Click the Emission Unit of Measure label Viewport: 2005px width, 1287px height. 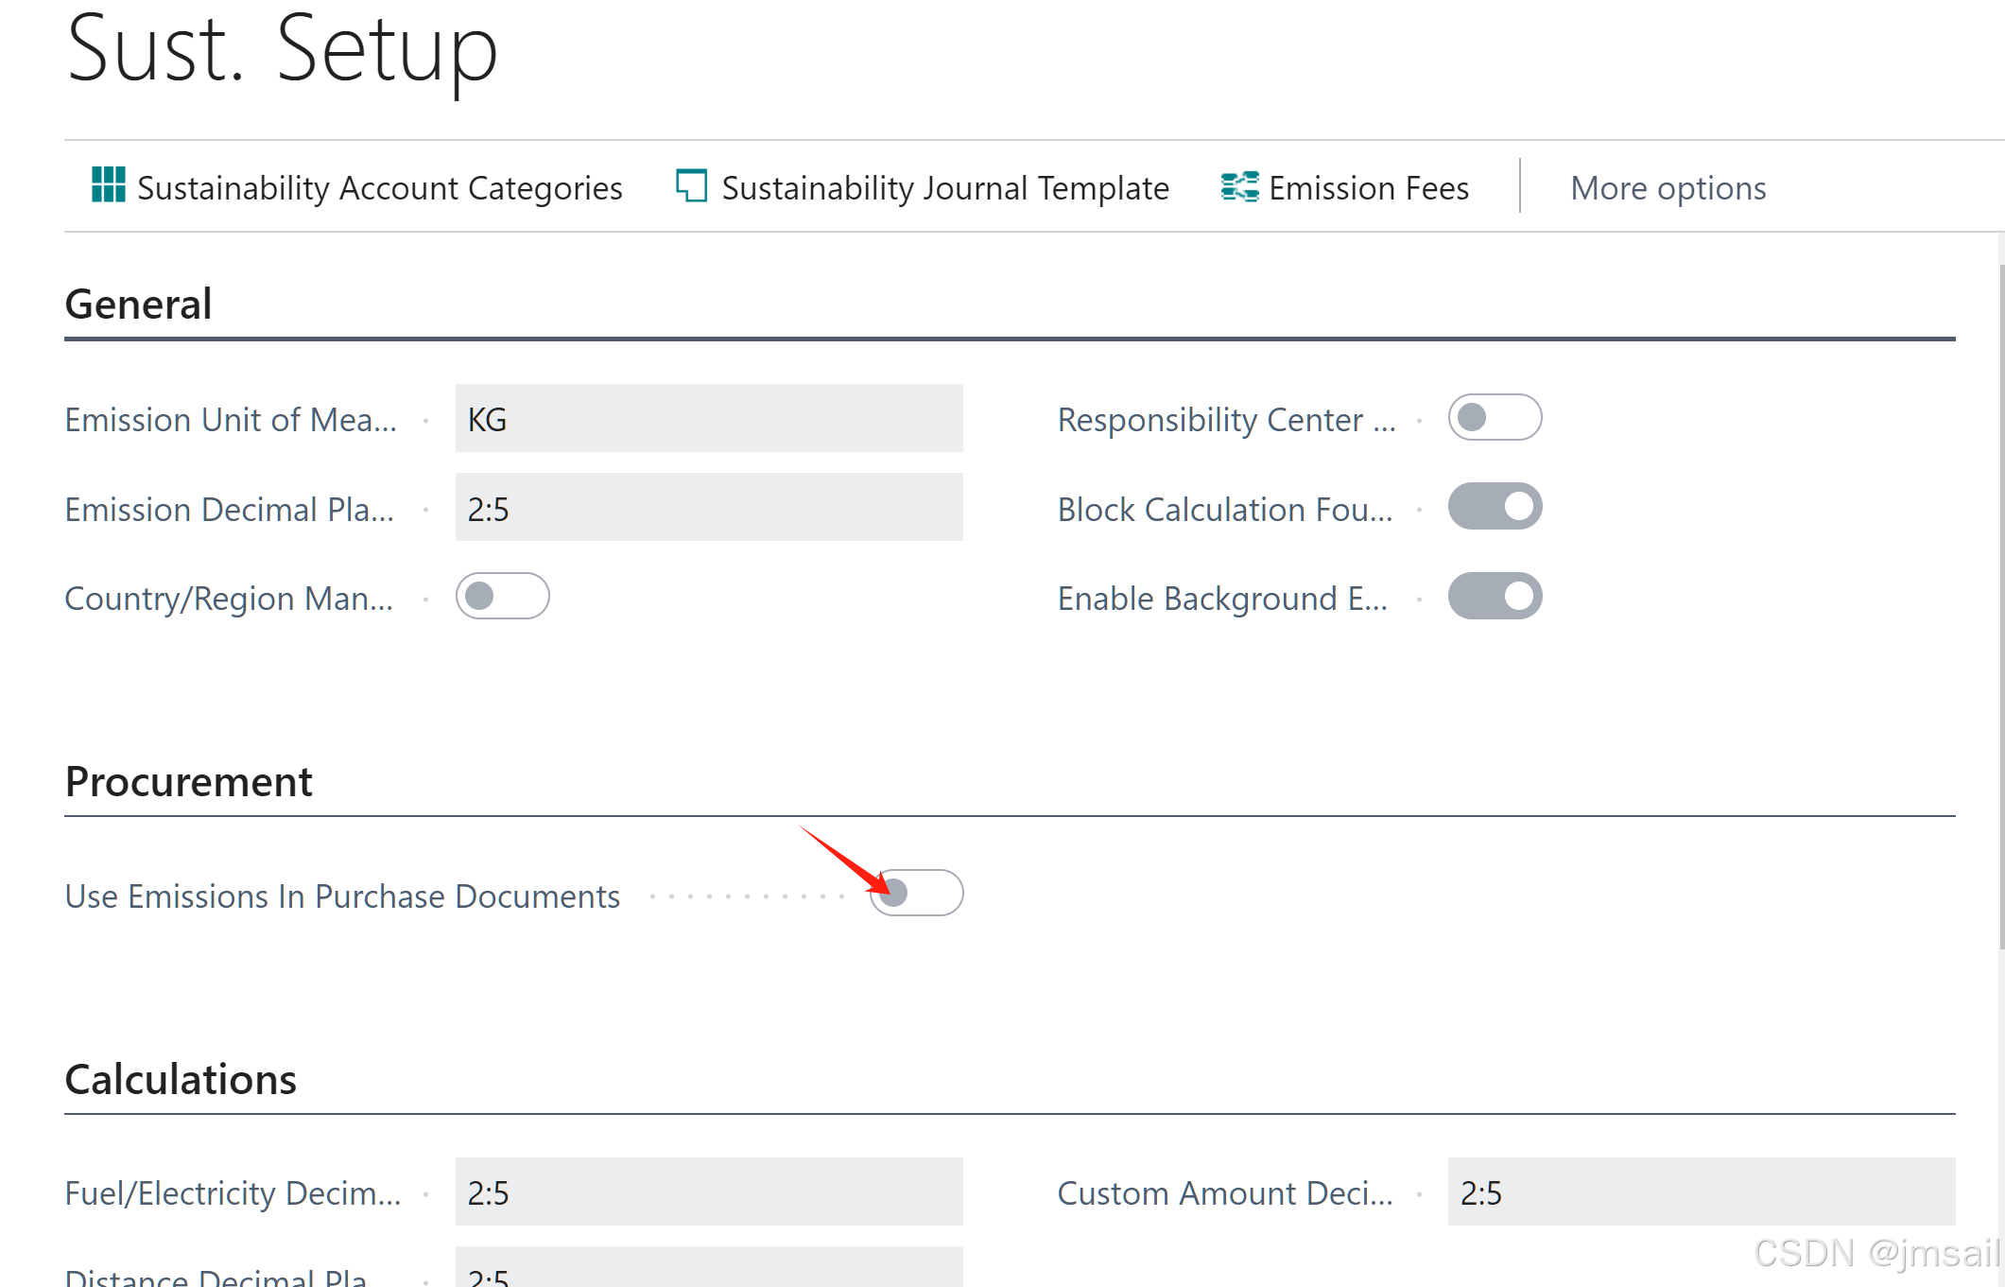(231, 419)
